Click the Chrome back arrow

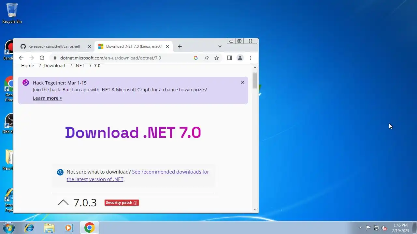coord(21,58)
